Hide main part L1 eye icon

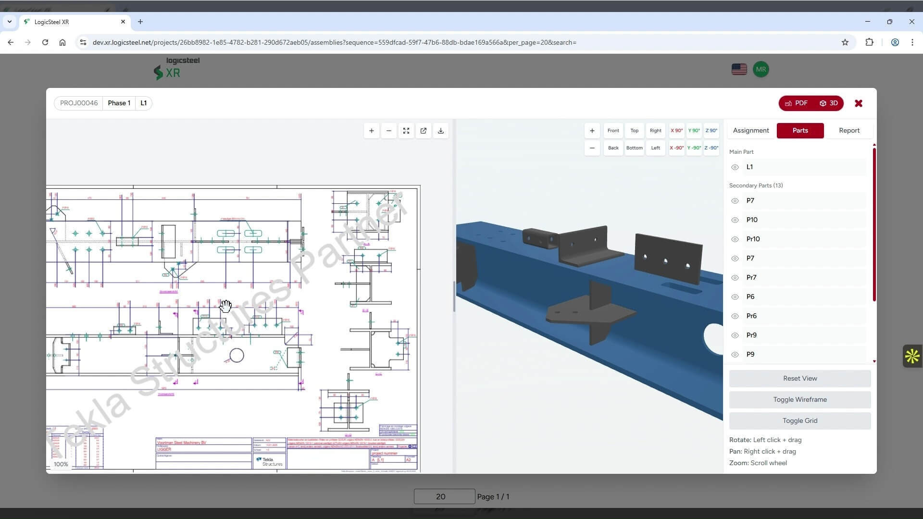coord(735,167)
